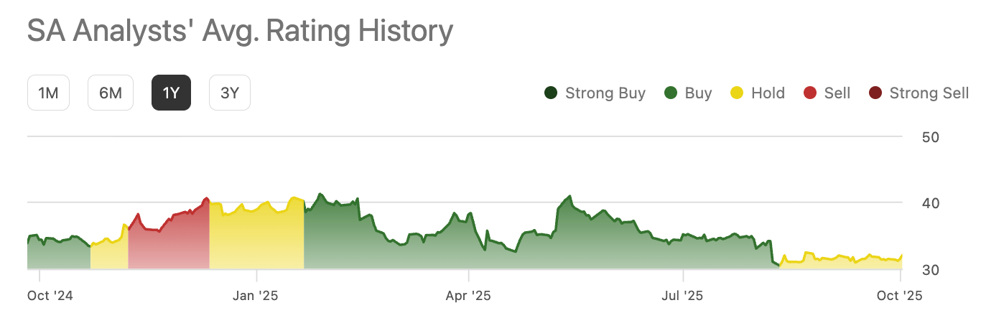This screenshot has height=313, width=981.
Task: Click the Oct '25 x-axis label
Action: 898,295
